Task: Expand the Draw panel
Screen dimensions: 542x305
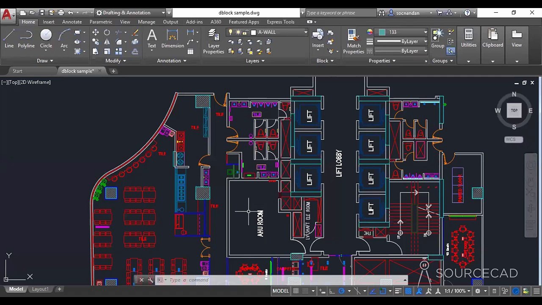Action: (45, 61)
